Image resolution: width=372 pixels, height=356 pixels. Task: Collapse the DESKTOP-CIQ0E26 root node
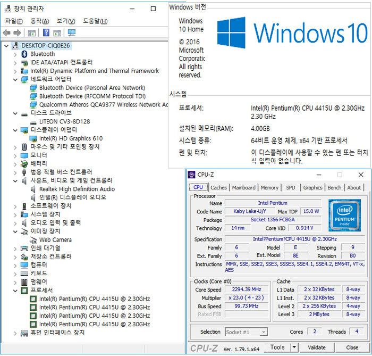coord(6,46)
